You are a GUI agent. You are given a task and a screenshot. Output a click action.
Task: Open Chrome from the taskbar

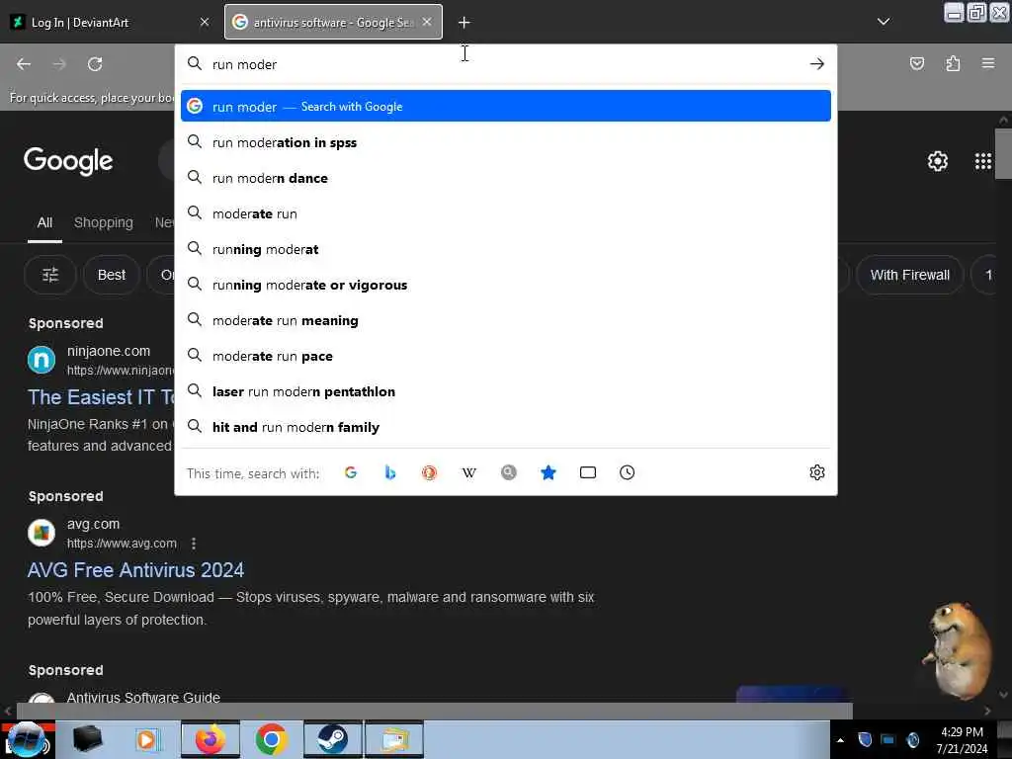271,739
